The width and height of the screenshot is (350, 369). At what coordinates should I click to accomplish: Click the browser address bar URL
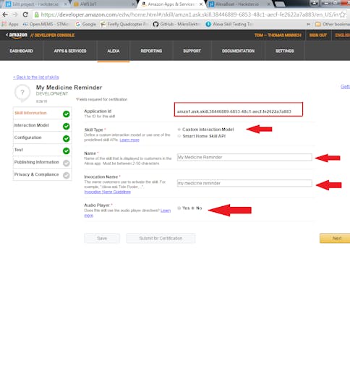click(189, 14)
